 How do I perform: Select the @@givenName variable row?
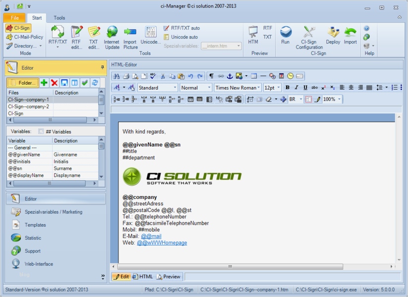[x=53, y=154]
